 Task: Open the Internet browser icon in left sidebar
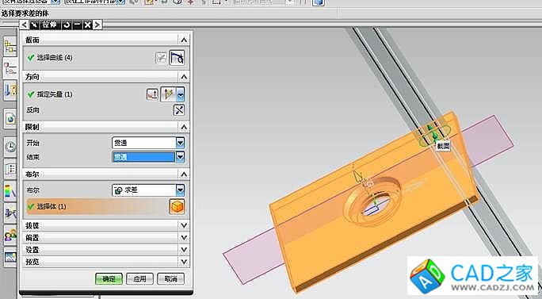[x=10, y=120]
